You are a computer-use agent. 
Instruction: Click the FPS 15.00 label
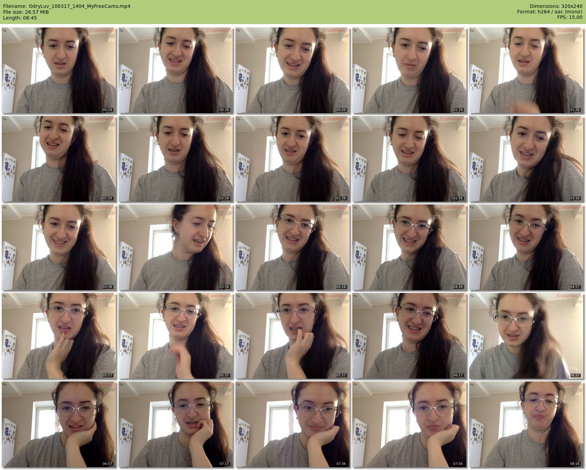click(x=570, y=17)
